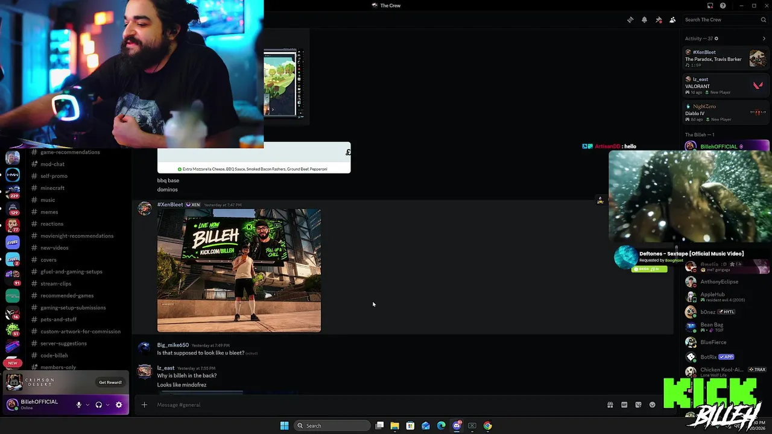Open the recommended-games channel

point(67,295)
